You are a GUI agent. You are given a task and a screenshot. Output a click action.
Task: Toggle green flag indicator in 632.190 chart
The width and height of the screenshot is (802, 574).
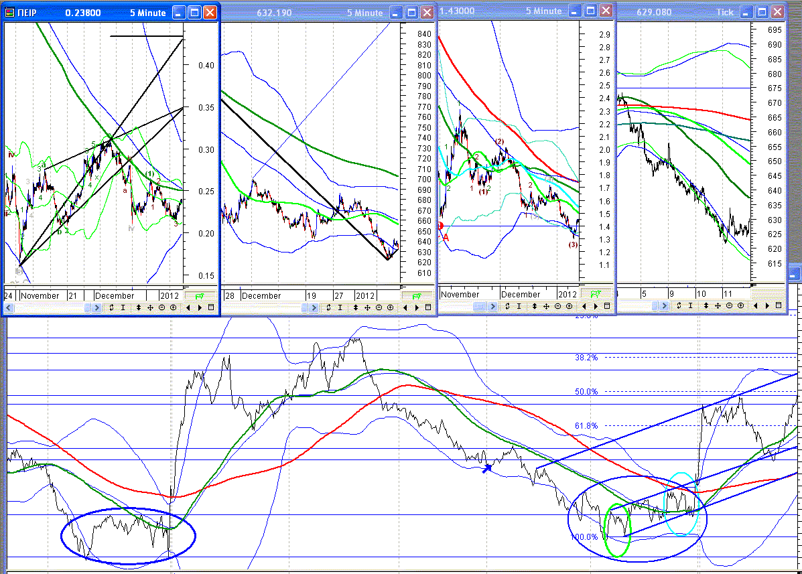coord(417,296)
